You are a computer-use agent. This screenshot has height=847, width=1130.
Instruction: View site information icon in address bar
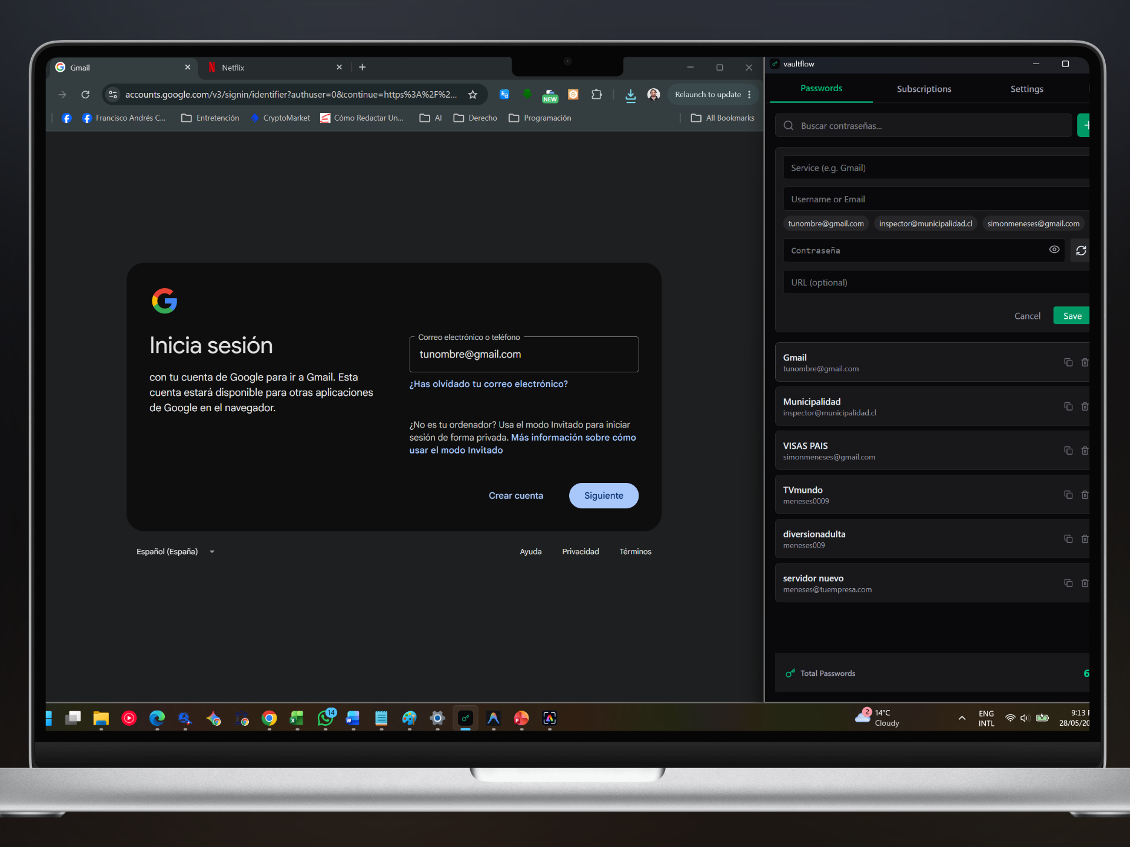coord(113,95)
